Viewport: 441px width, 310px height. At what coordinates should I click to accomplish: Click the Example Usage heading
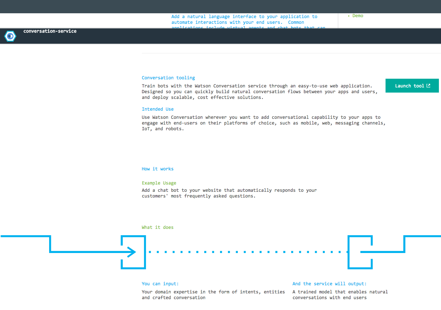(159, 183)
